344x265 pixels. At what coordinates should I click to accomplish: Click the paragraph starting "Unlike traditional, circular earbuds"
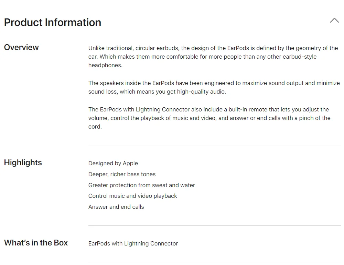[x=213, y=57]
